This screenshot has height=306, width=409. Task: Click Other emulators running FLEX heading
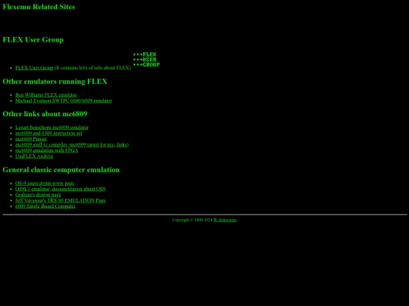(x=55, y=82)
